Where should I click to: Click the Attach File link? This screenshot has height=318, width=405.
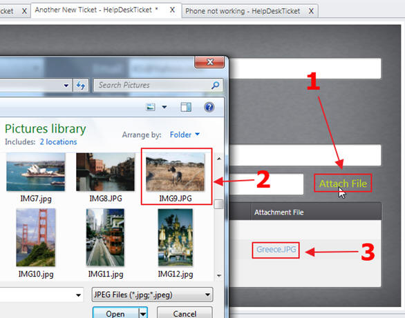(343, 183)
